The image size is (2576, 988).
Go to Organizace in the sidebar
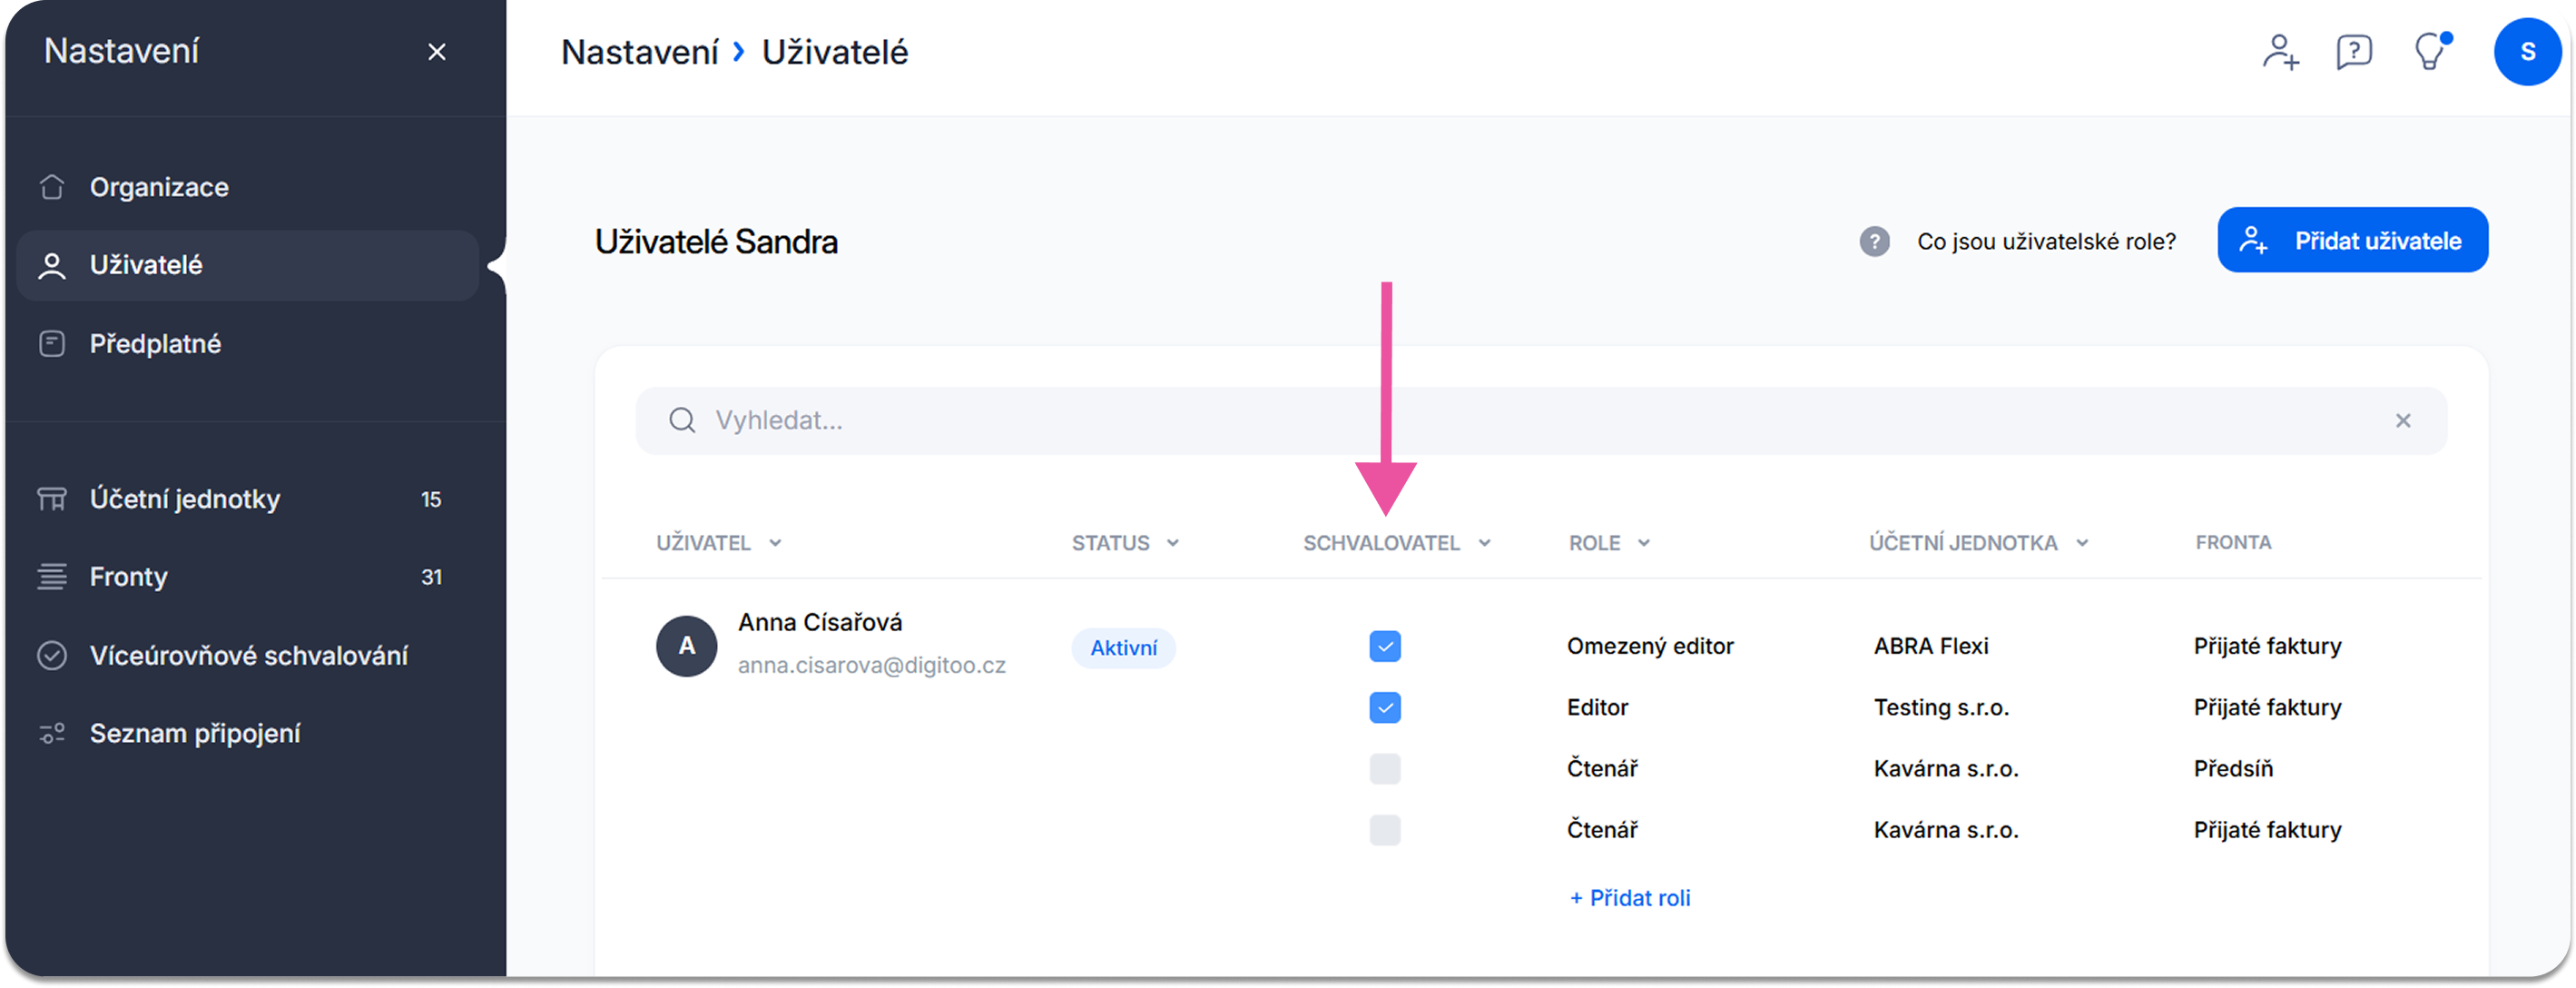[159, 187]
